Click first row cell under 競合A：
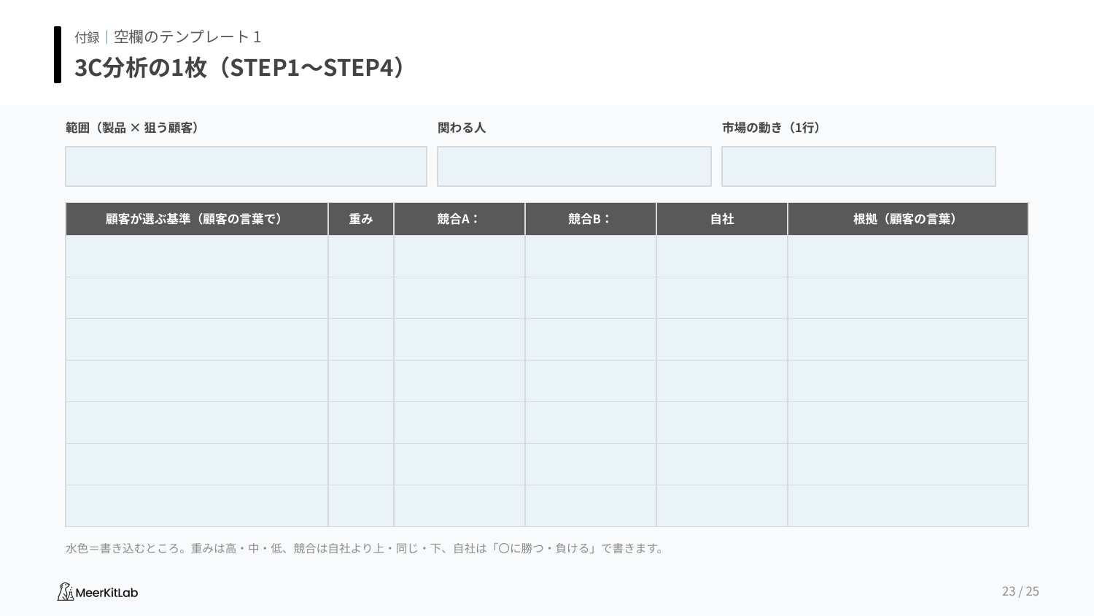This screenshot has height=616, width=1094. click(459, 256)
